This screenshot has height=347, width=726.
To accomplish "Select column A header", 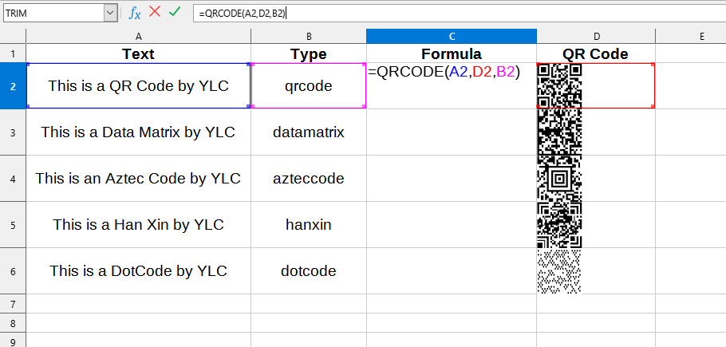I will [x=138, y=37].
